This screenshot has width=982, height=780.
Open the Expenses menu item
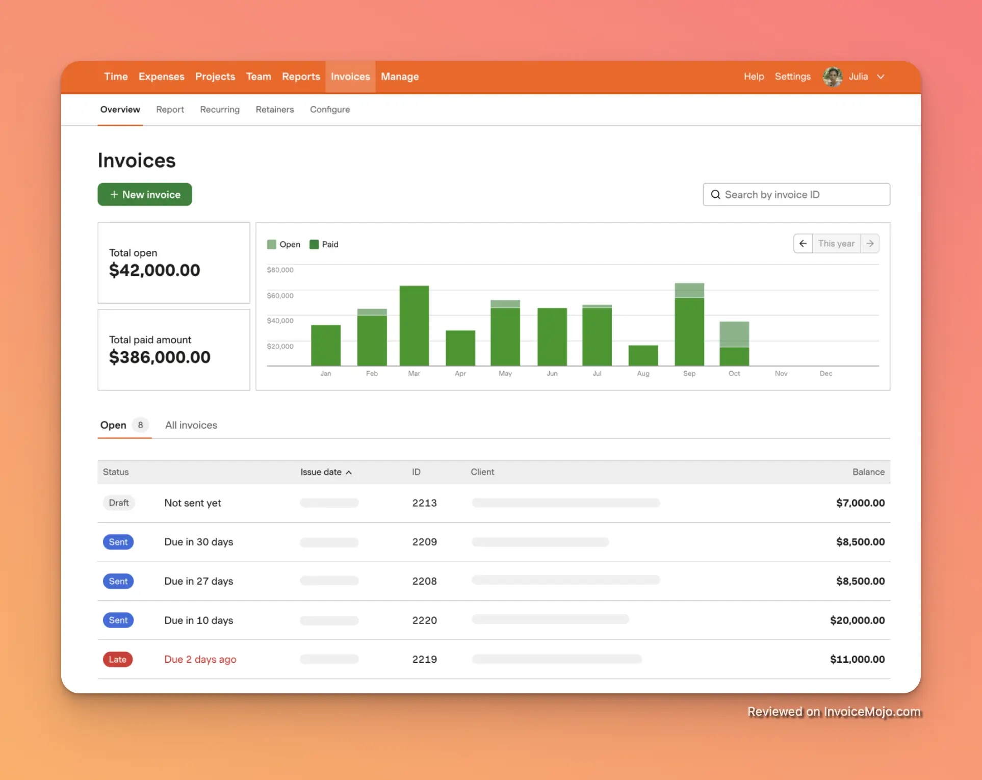pyautogui.click(x=161, y=76)
